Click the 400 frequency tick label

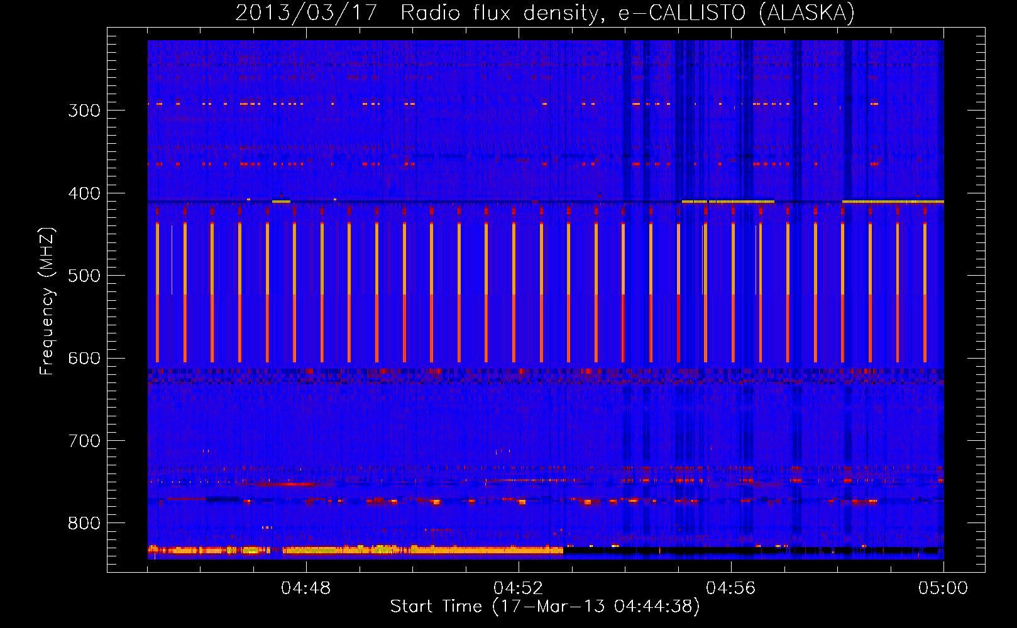point(84,193)
